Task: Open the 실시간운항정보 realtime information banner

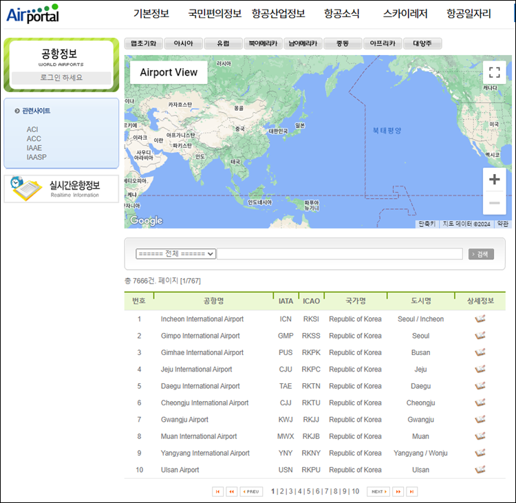Action: coord(61,189)
